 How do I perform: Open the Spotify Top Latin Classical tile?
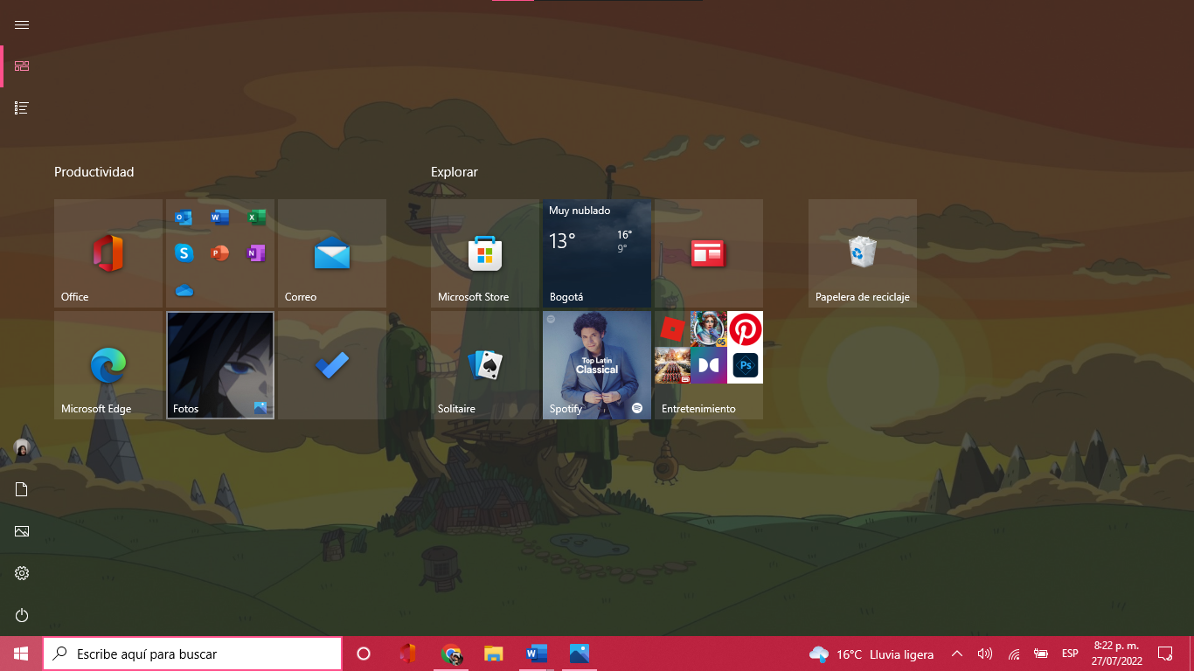point(597,365)
